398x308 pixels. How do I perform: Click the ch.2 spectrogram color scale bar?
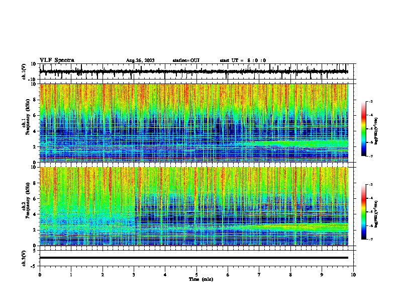pyautogui.click(x=364, y=212)
